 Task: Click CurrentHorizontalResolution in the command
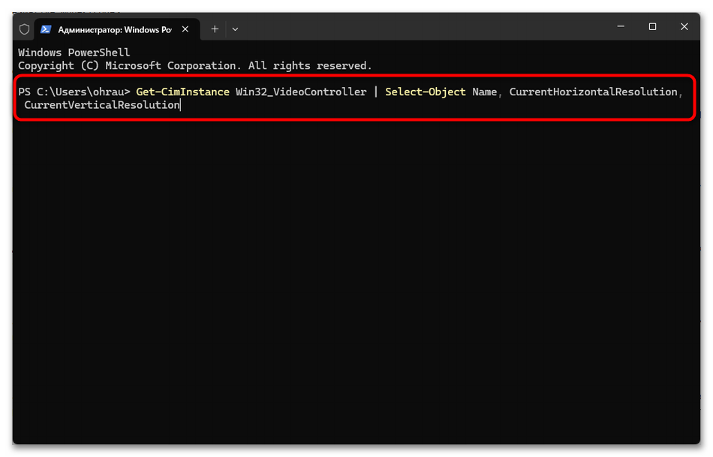[x=594, y=92]
